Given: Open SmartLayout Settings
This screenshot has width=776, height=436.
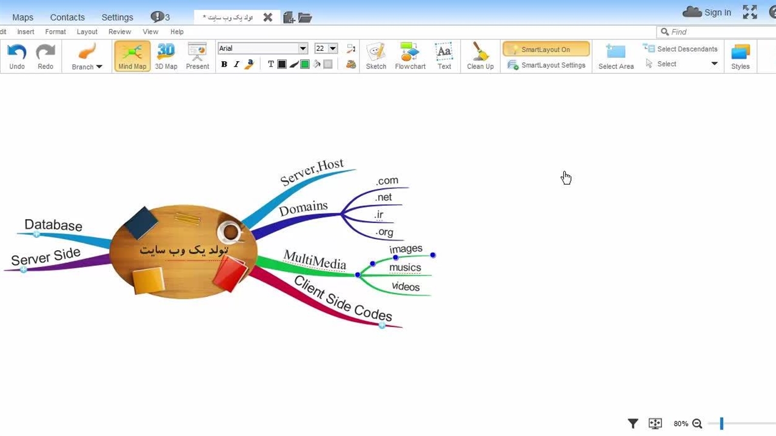Looking at the screenshot, I should (x=546, y=65).
